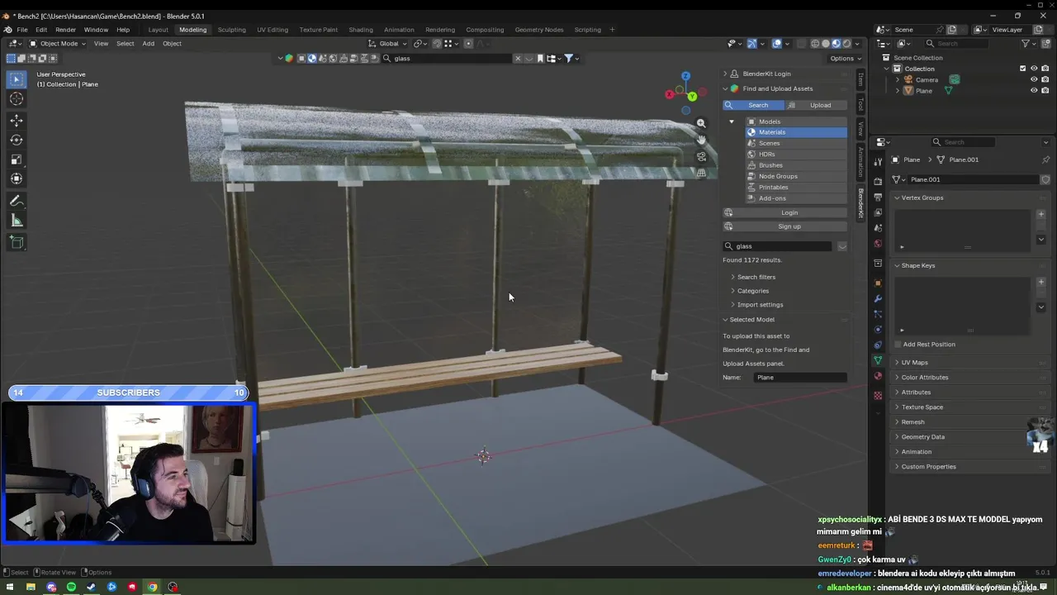Toggle camera view icon in viewport

pyautogui.click(x=701, y=156)
